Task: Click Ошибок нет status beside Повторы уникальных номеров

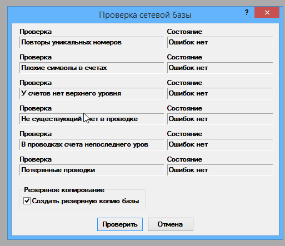Action: click(220, 42)
